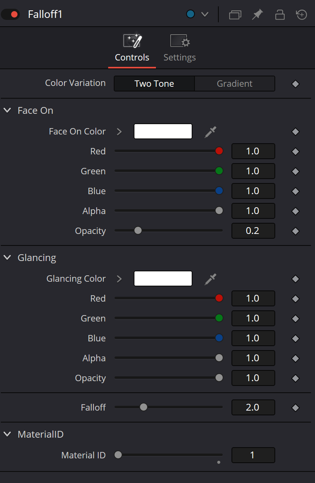Viewport: 315px width, 483px height.
Task: Click the blue node color dot
Action: point(191,14)
